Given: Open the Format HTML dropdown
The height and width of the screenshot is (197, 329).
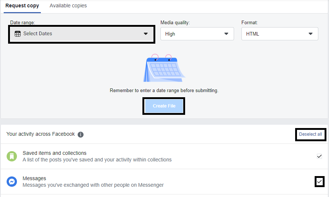Looking at the screenshot, I should pyautogui.click(x=280, y=34).
